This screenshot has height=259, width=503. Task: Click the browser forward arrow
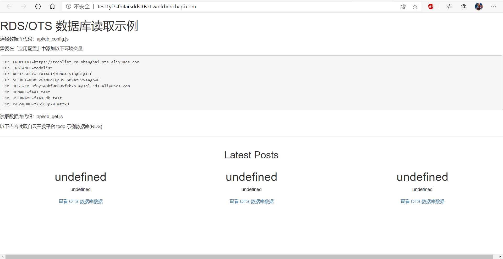(x=24, y=7)
